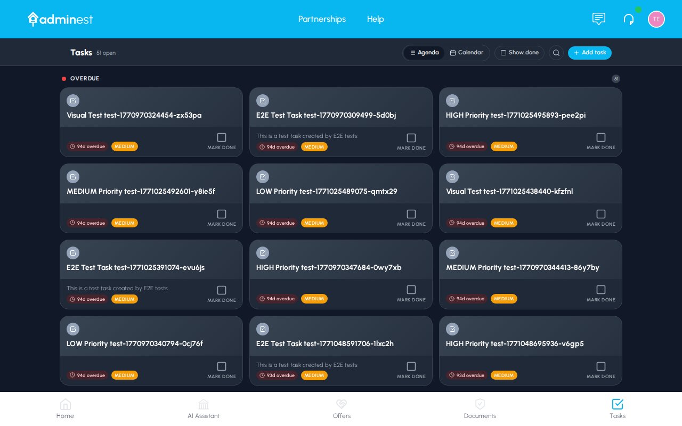This screenshot has height=426, width=682.
Task: Click task icon on Visual Test zx53pa card
Action: point(73,101)
